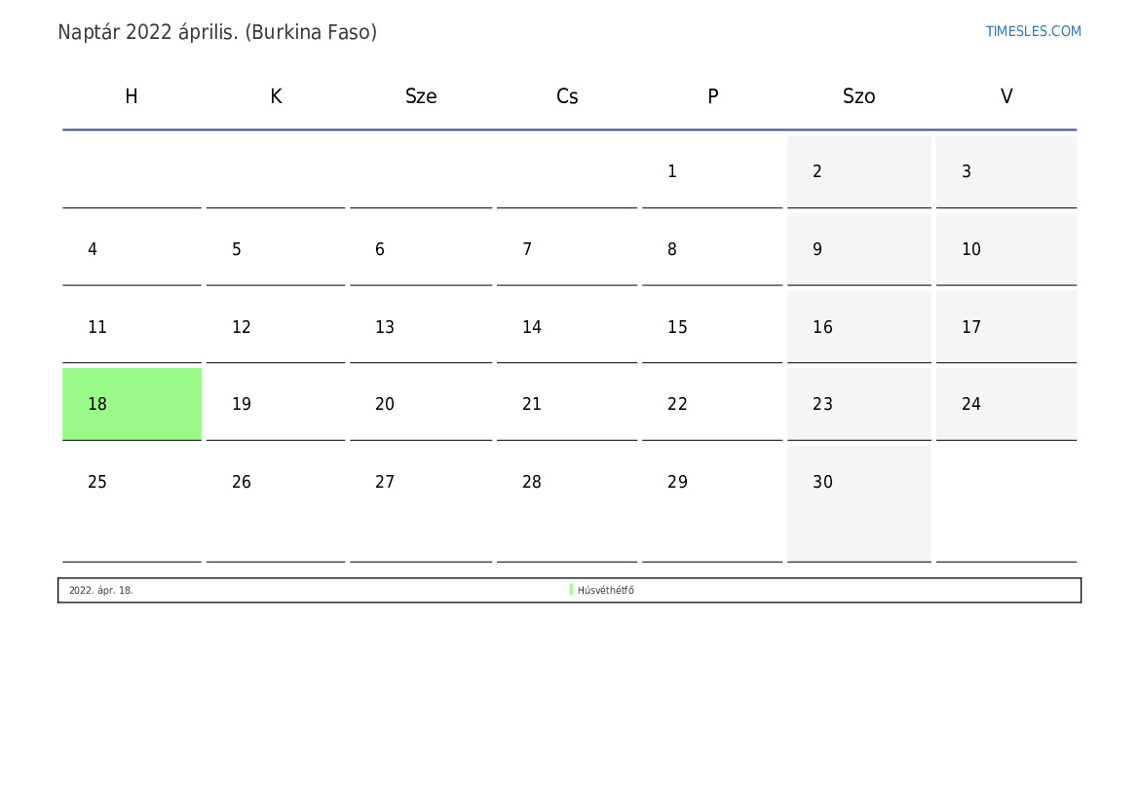Click the Húsvéthétfő holiday label
The width and height of the screenshot is (1139, 805).
[x=606, y=591]
